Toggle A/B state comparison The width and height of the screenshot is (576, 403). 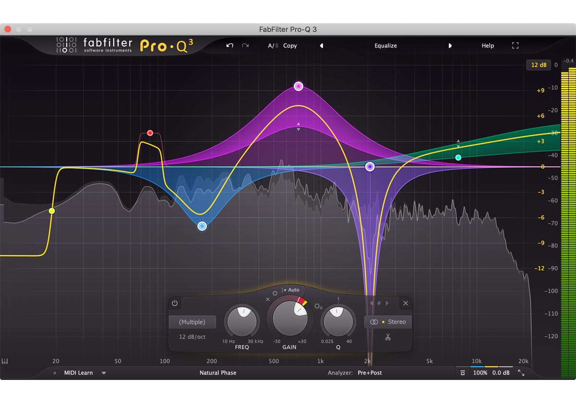[x=273, y=46]
